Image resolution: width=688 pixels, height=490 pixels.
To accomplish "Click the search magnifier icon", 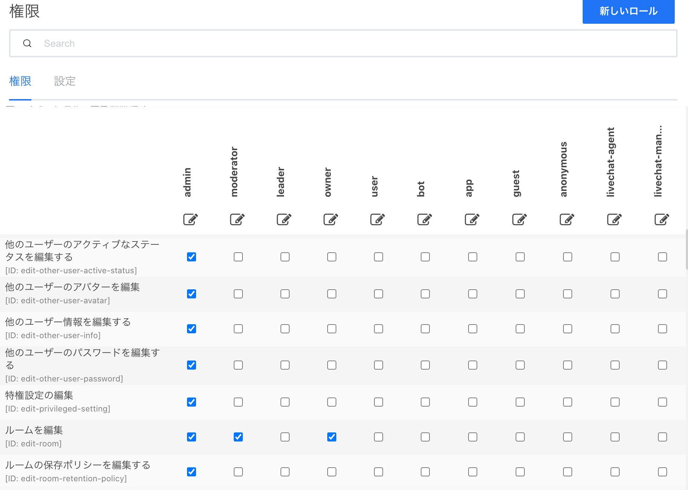I will click(x=27, y=43).
